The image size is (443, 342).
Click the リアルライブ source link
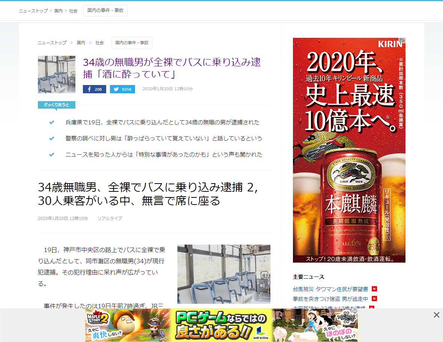pos(110,218)
